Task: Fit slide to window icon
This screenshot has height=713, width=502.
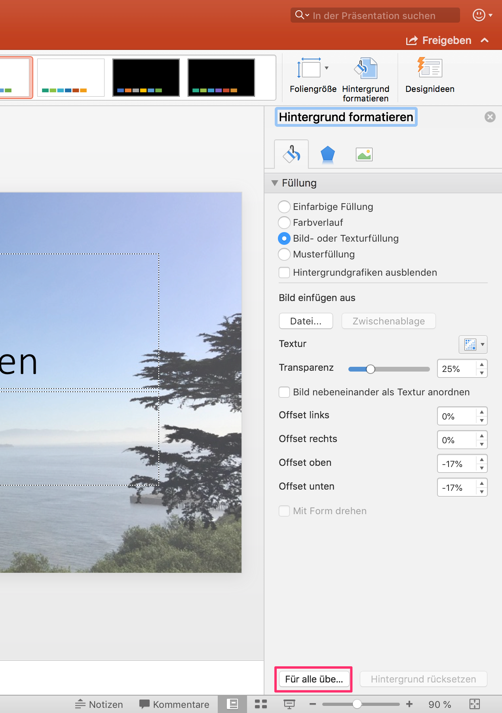Action: pyautogui.click(x=474, y=704)
